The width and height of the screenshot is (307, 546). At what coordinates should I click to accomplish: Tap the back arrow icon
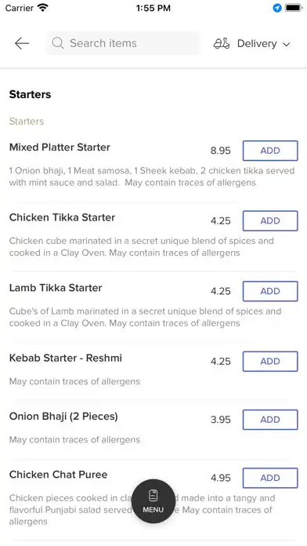(22, 43)
